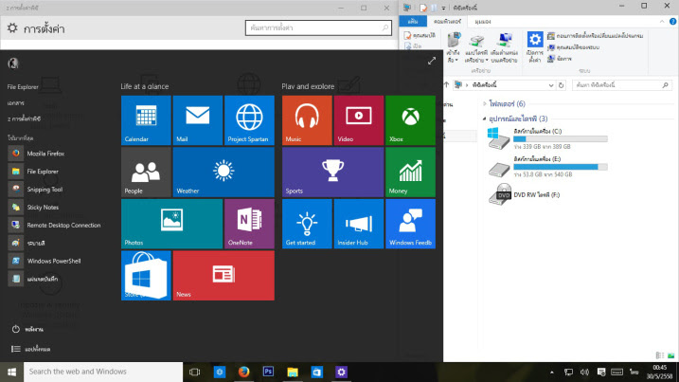Open Map network drive dropdown in ribbon

click(x=476, y=47)
